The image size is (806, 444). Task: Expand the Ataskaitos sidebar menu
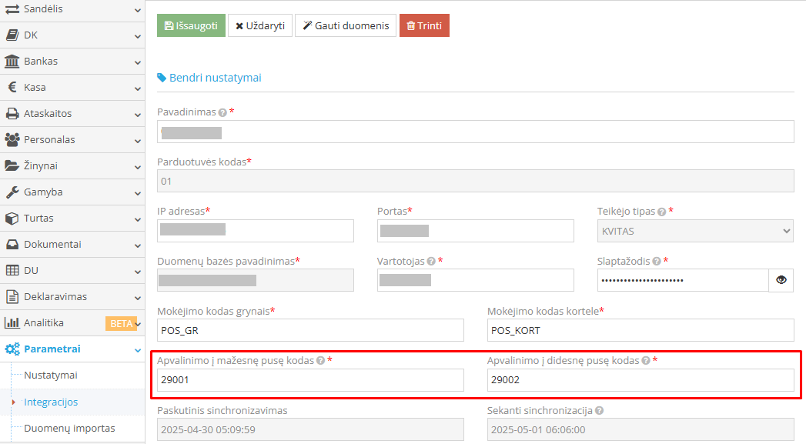point(72,114)
